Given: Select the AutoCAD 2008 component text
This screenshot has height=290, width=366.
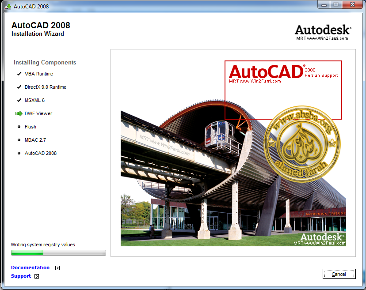Looking at the screenshot, I should (41, 153).
